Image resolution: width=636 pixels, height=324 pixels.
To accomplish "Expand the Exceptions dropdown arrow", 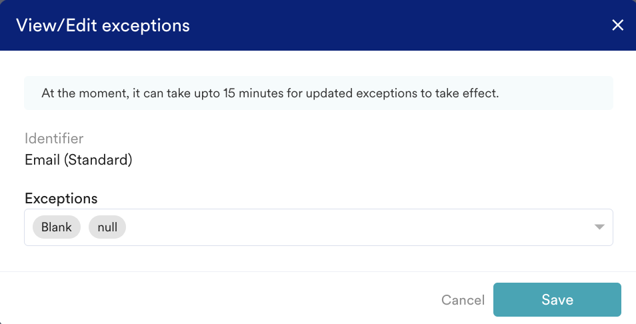I will click(599, 227).
